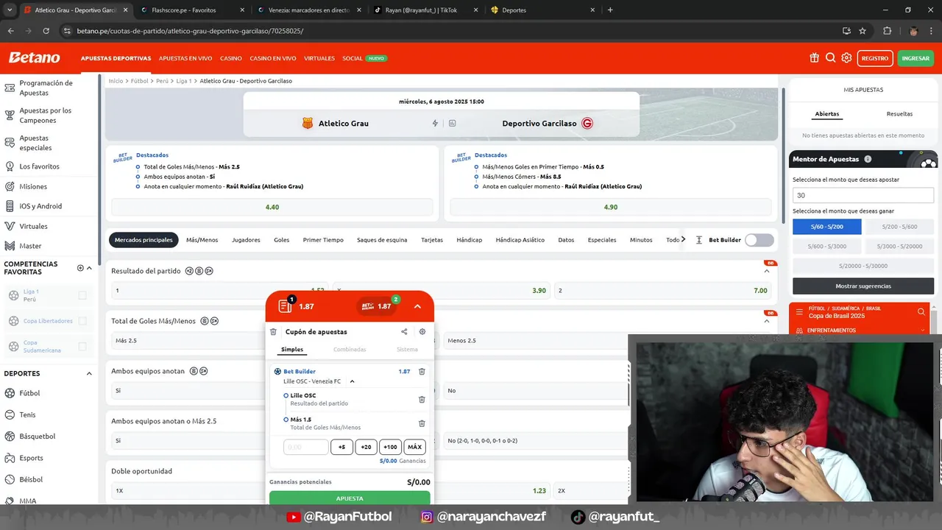Select the S/600 - S/3000 winnings range

tap(826, 246)
